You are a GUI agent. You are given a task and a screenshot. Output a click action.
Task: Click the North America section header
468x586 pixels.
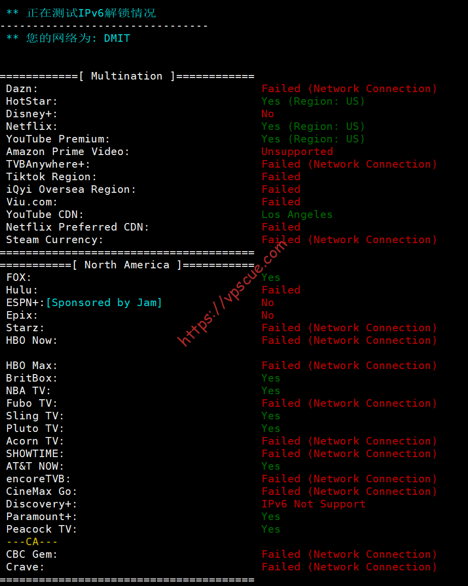click(127, 265)
